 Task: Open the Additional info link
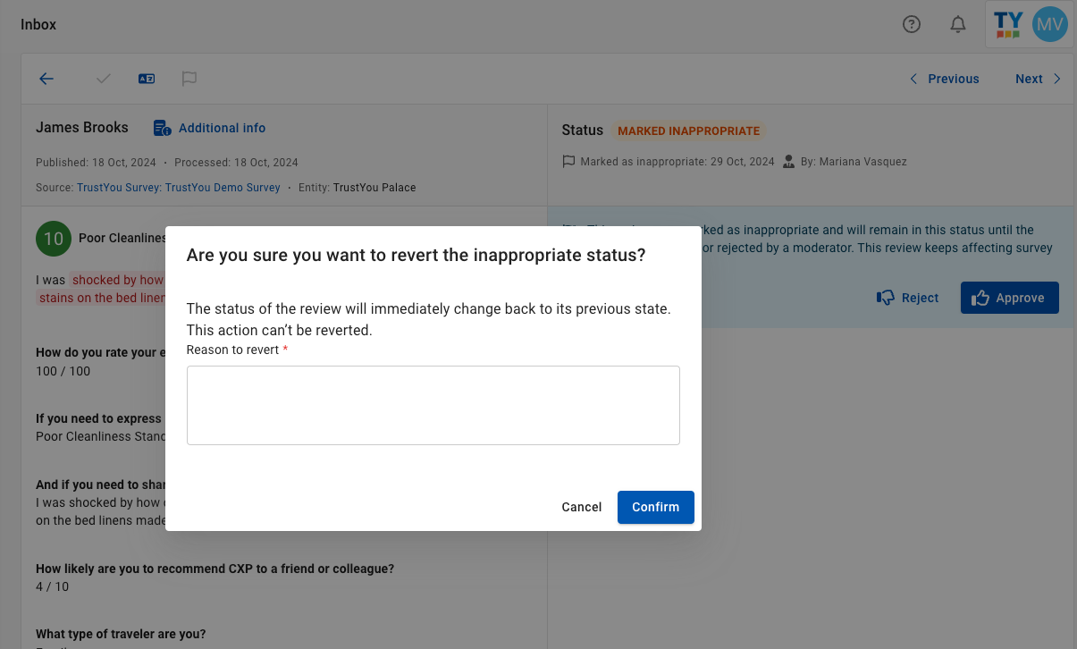[222, 128]
